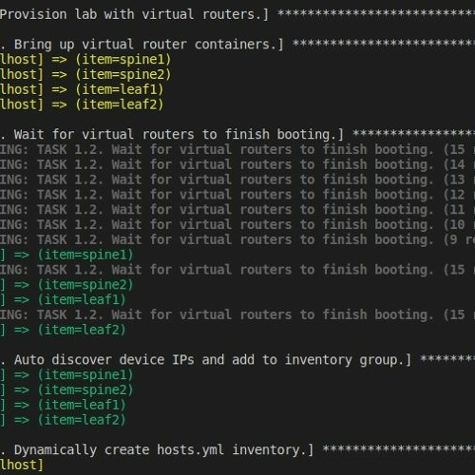Click green 'item=leaf1' under the Wait task
This screenshot has height=475, width=475.
63,300
